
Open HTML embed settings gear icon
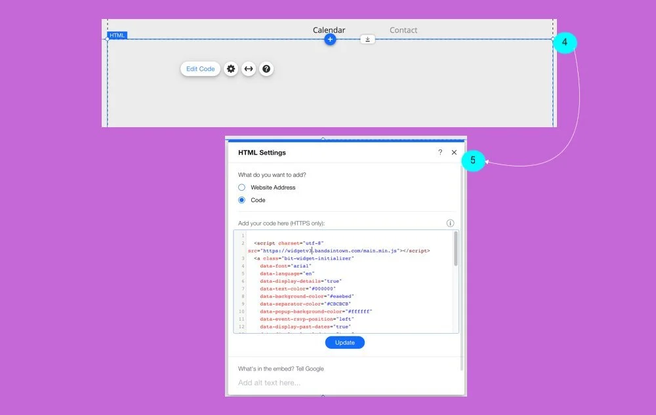(x=231, y=69)
